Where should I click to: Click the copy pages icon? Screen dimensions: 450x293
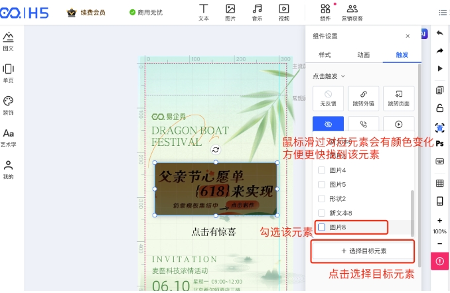click(439, 90)
